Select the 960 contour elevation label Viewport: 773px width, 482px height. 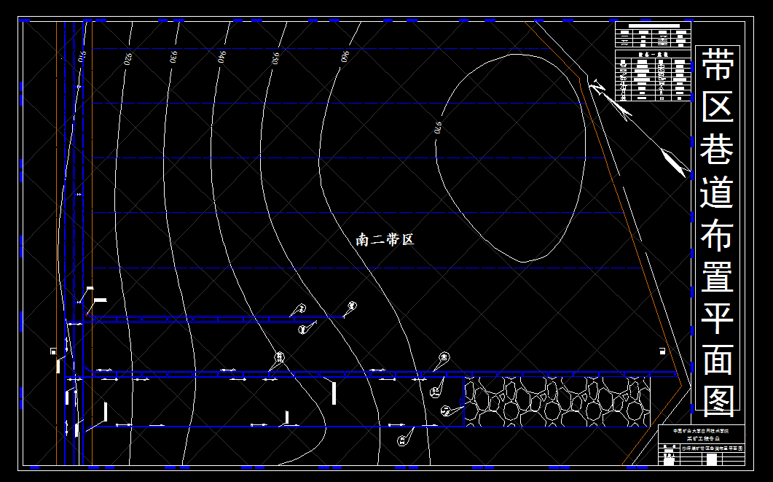[x=345, y=56]
